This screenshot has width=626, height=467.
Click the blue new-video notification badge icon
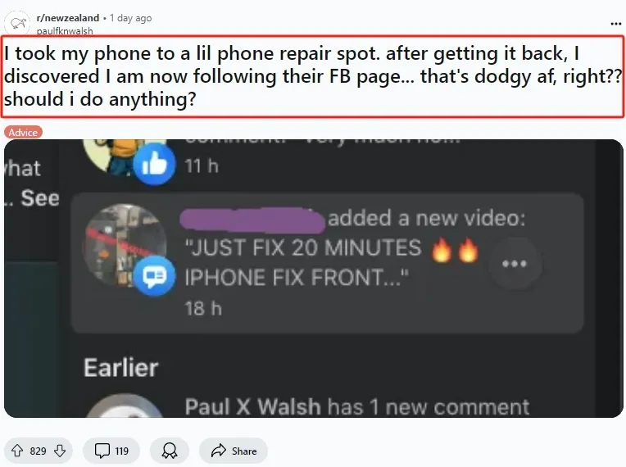coord(154,275)
